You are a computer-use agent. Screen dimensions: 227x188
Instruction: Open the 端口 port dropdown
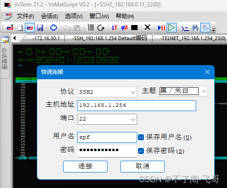pyautogui.click(x=107, y=119)
